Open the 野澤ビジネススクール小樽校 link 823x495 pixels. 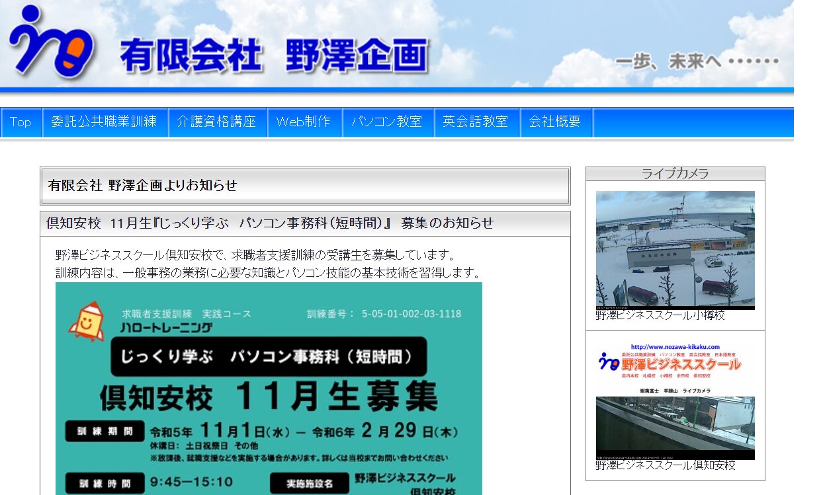click(x=660, y=316)
